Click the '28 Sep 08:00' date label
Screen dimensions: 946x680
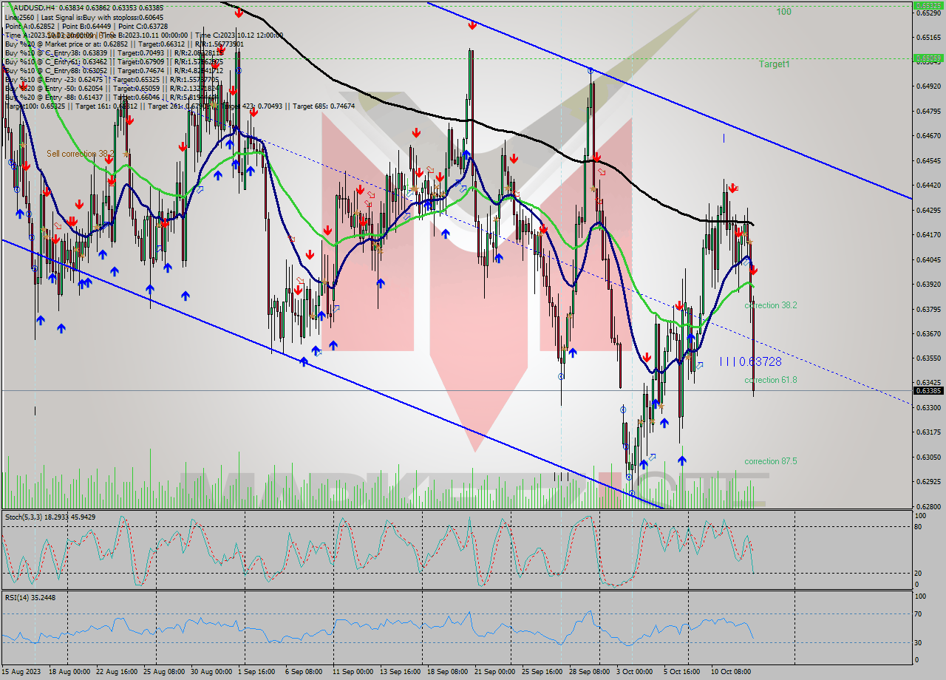pyautogui.click(x=589, y=672)
